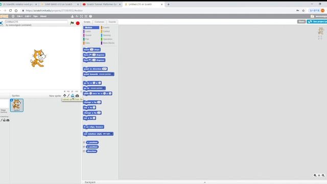Tick the x position reporter checkbox
Image resolution: width=327 pixels, height=184 pixels.
point(84,143)
